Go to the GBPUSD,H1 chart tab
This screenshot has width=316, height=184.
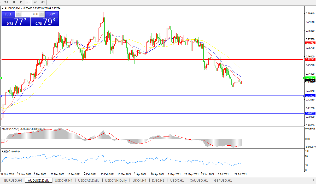coord(223,180)
